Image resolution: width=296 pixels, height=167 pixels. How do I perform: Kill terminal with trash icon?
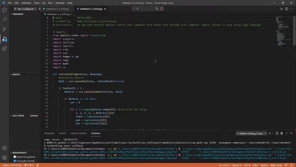click(x=282, y=134)
